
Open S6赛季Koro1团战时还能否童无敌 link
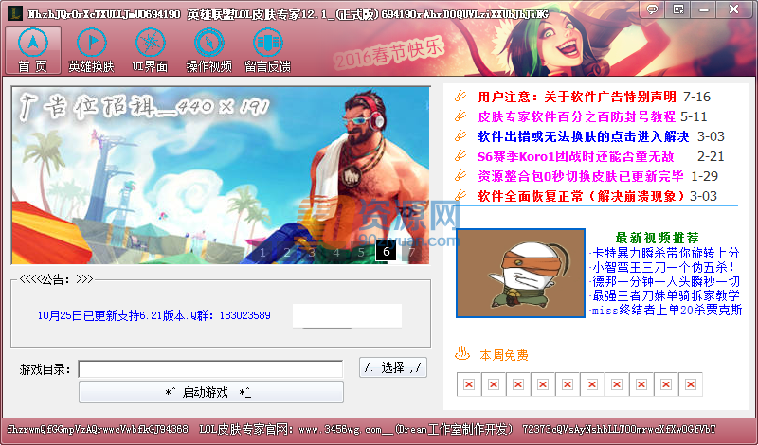coord(575,156)
